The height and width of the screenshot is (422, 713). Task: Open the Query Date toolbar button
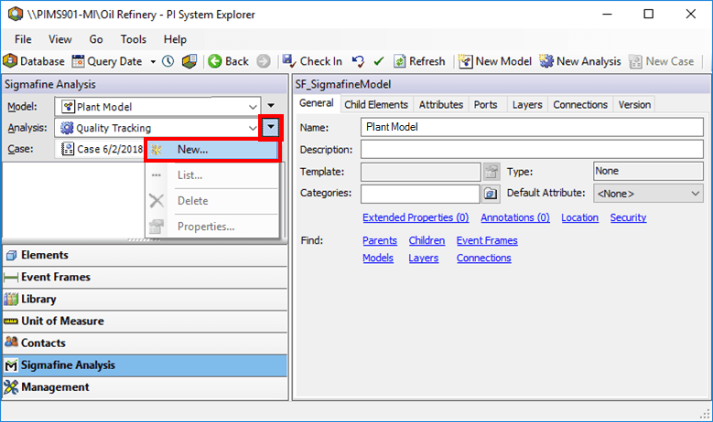108,61
